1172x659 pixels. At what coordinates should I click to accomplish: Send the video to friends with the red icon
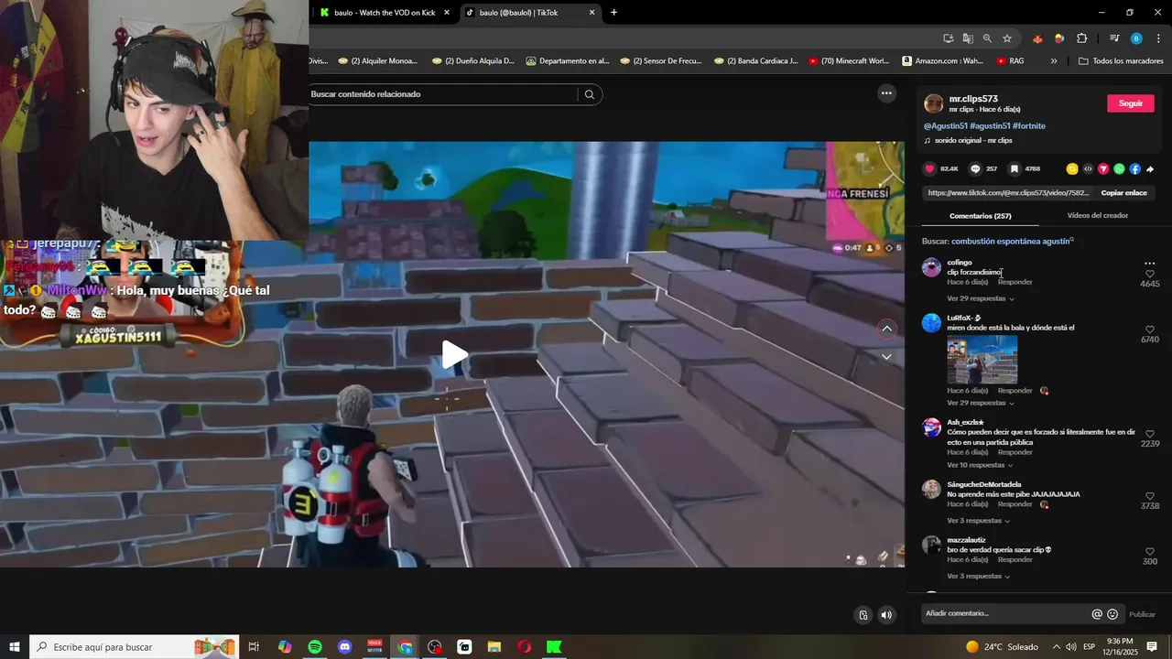click(1103, 168)
